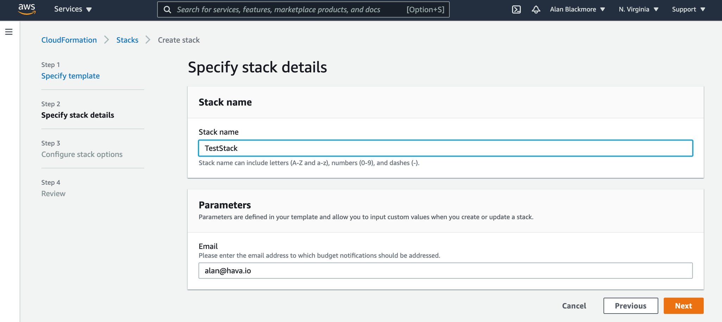Select Step 4 Review

click(x=53, y=193)
